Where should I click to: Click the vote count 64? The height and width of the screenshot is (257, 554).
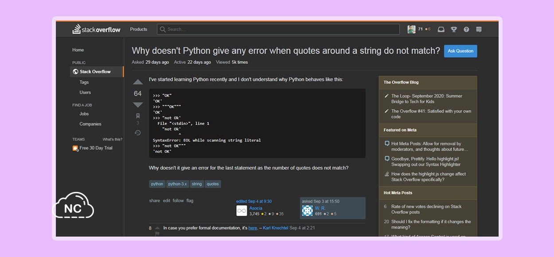point(138,93)
